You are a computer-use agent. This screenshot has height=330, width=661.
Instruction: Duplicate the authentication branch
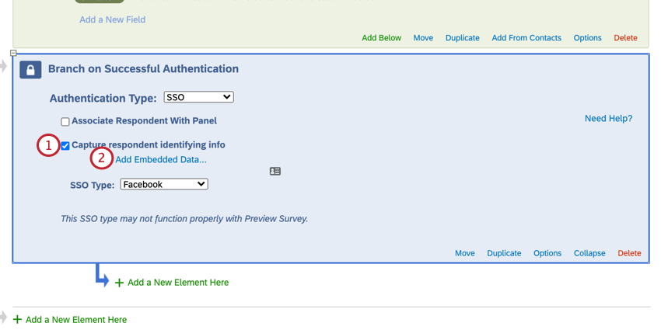point(504,253)
